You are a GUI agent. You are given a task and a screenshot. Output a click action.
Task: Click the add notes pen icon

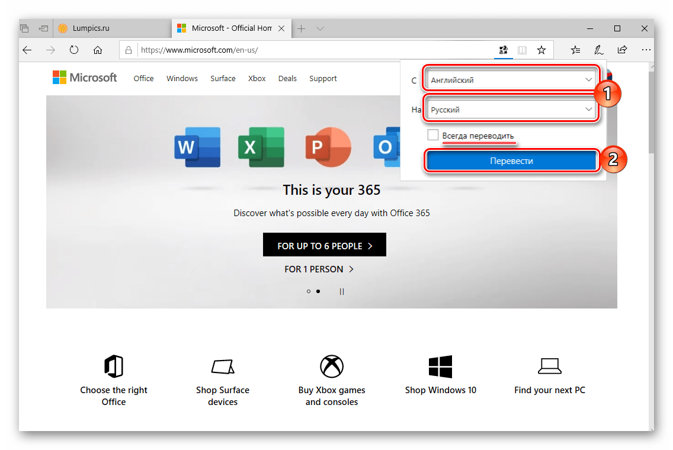[x=598, y=50]
